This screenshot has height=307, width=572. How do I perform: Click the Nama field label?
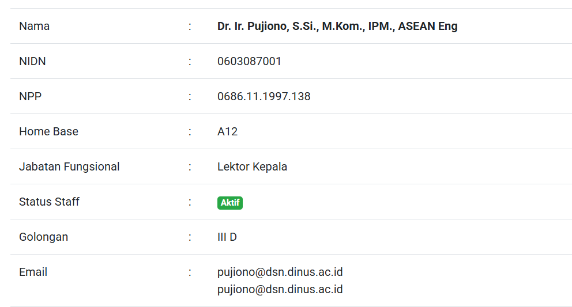coord(34,26)
